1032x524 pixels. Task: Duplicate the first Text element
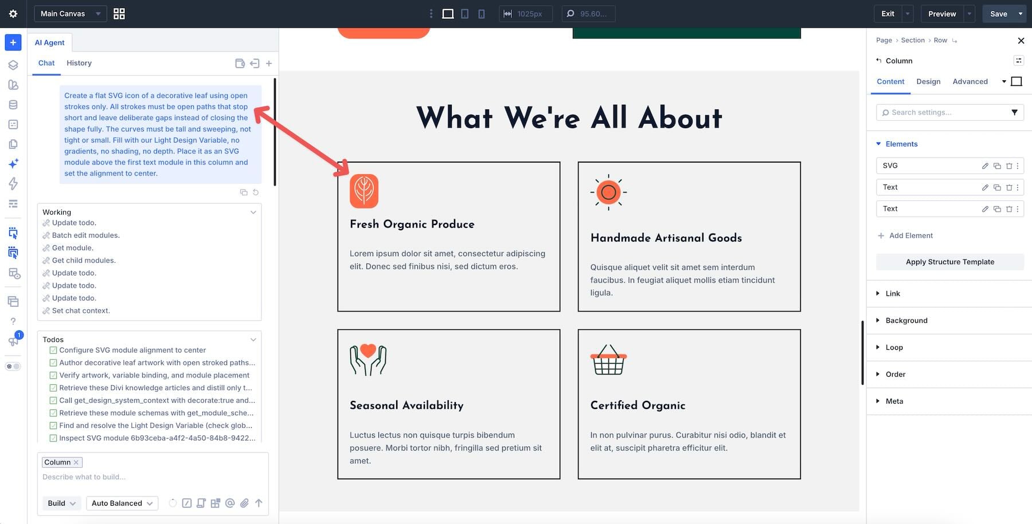click(997, 187)
